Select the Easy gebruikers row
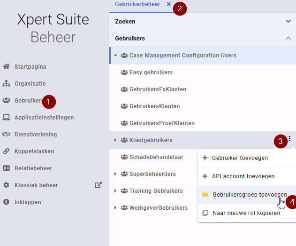This screenshot has width=296, height=246. coord(203,72)
